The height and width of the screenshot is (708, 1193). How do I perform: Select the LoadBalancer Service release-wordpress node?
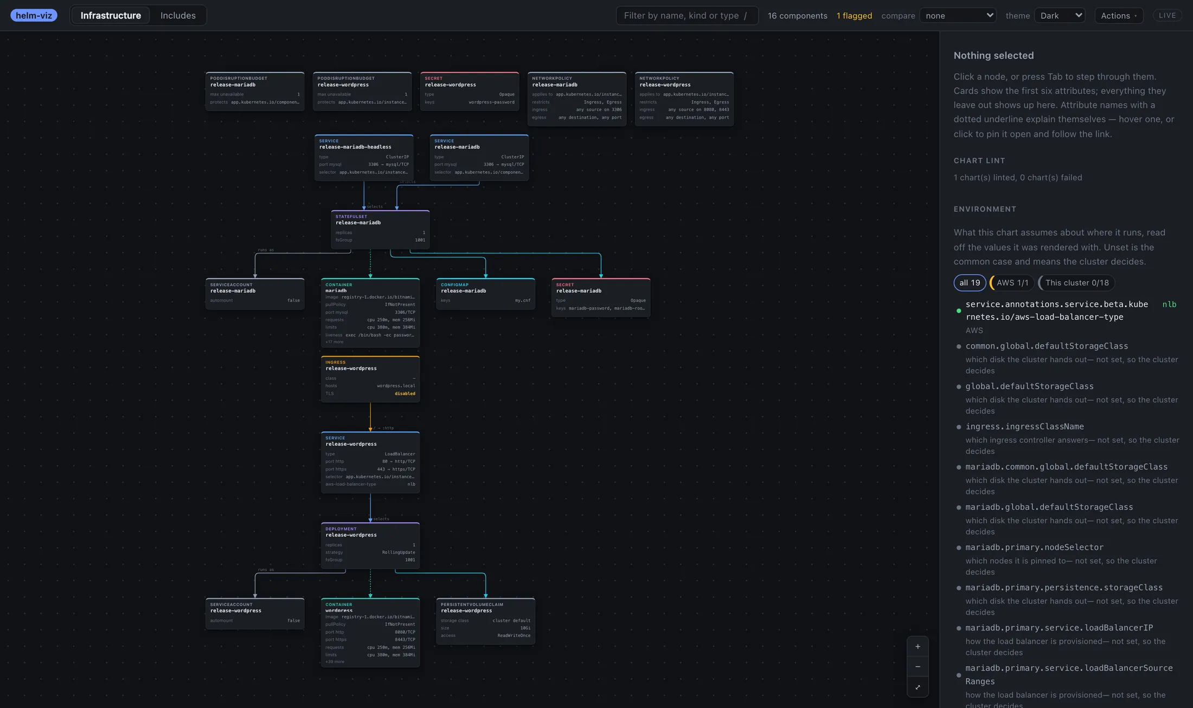tap(370, 462)
